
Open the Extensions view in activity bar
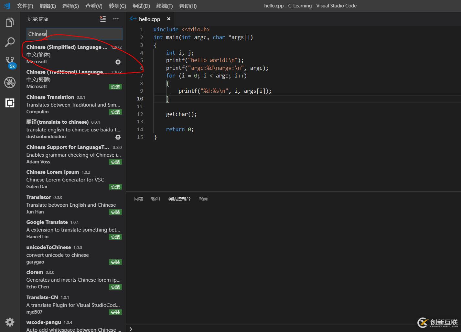point(10,103)
